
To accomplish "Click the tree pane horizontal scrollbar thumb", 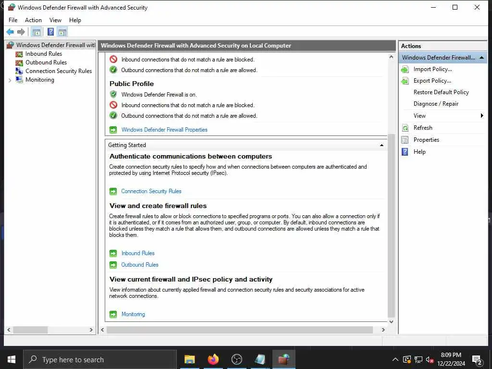I will coord(30,330).
